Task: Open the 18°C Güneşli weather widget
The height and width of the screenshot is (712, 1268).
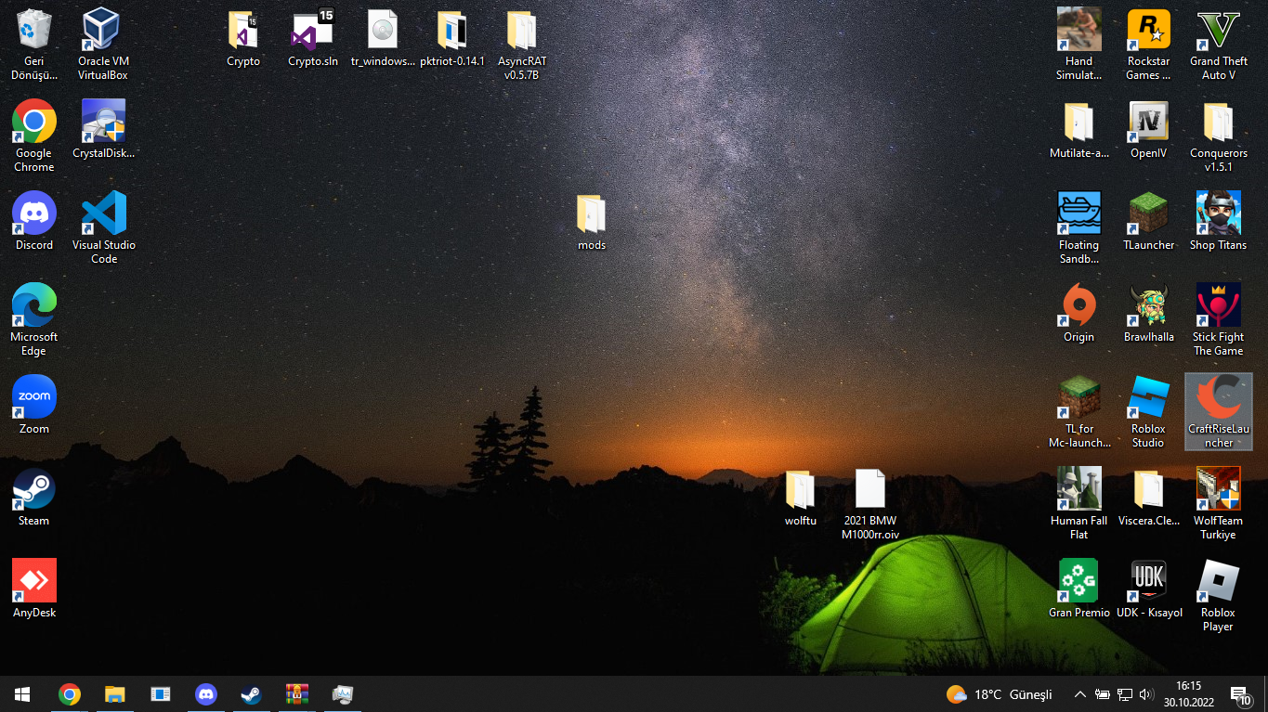Action: 1000,694
